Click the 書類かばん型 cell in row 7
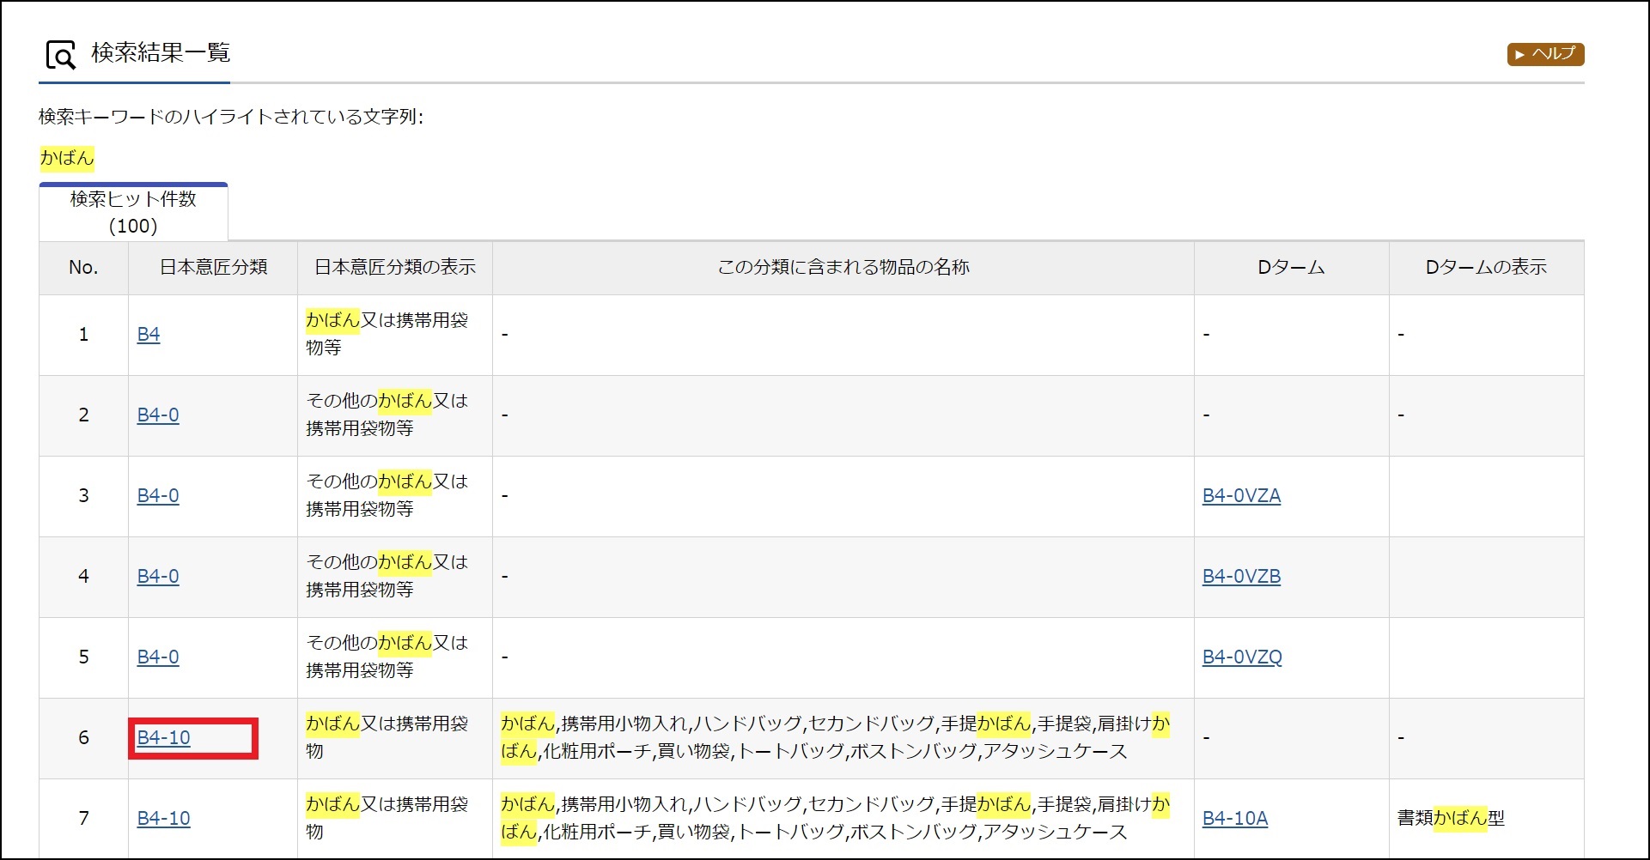Screen dimensions: 1650x860 (1451, 819)
